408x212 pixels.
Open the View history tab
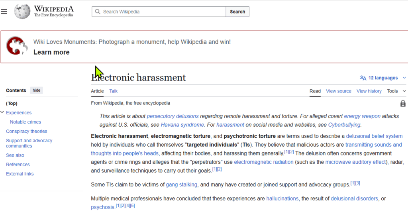[369, 91]
